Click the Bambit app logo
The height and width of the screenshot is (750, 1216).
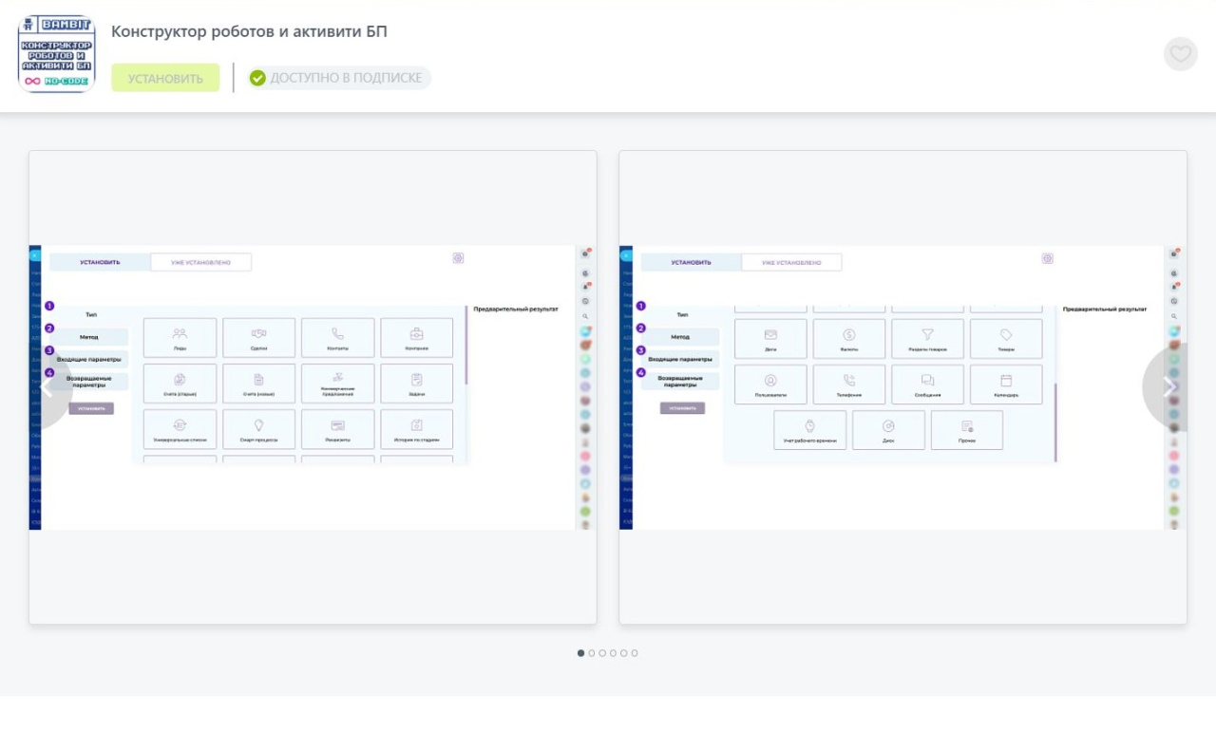click(x=57, y=54)
